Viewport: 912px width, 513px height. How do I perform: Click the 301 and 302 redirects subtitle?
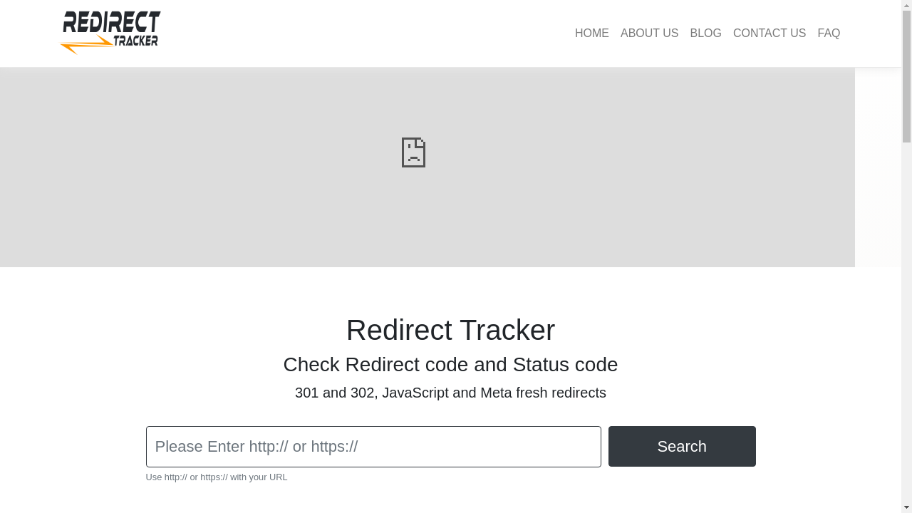point(450,393)
